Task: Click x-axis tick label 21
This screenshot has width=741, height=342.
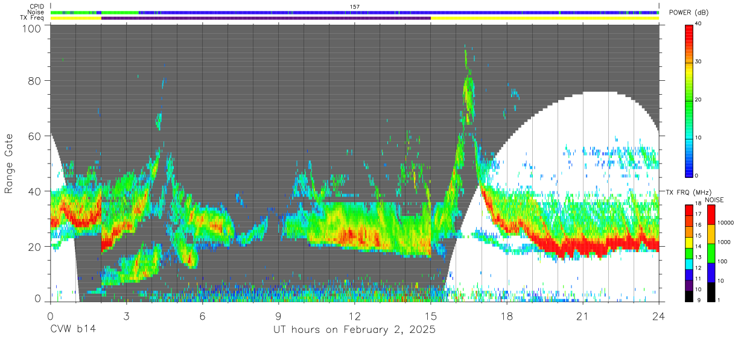Action: click(x=582, y=315)
